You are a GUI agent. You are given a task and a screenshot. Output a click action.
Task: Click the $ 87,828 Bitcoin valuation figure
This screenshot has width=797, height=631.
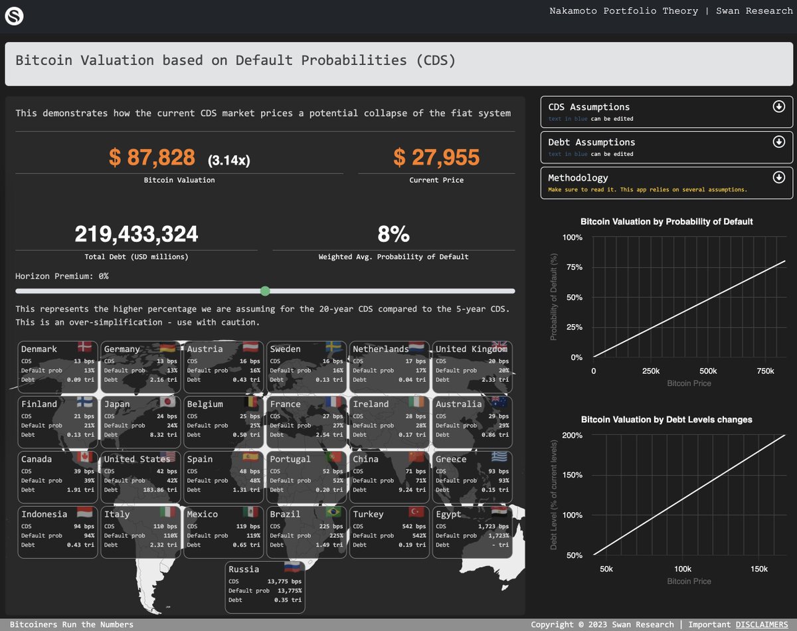coord(152,157)
